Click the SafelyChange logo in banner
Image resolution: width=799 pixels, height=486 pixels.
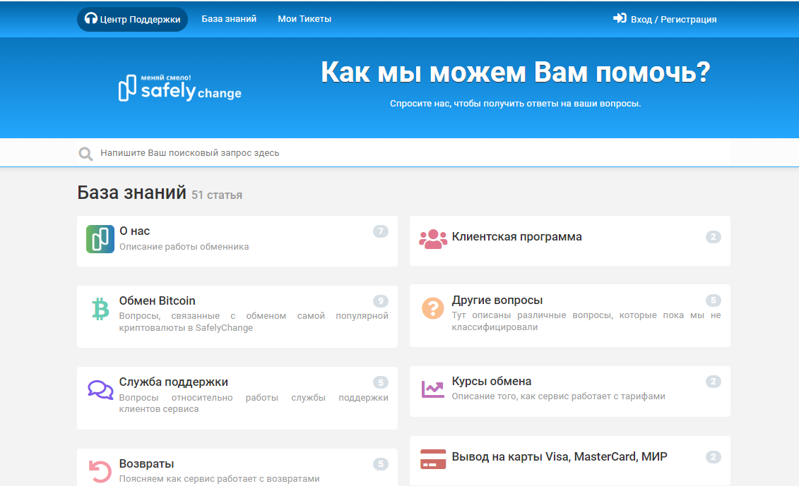coord(180,87)
